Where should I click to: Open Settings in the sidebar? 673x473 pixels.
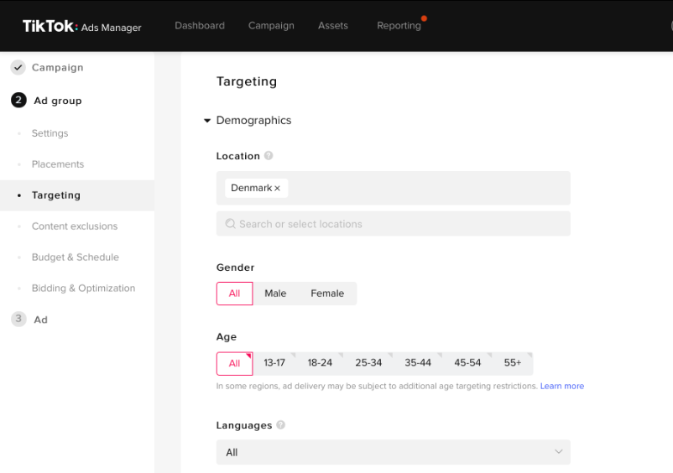50,133
